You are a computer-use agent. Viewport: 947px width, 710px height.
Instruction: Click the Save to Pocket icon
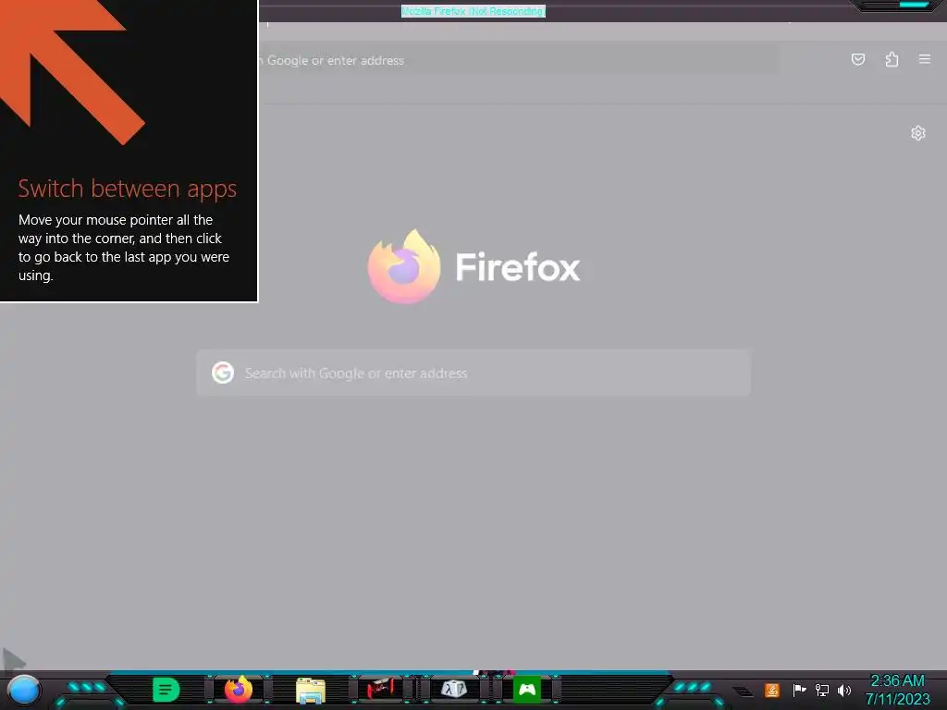coord(857,59)
